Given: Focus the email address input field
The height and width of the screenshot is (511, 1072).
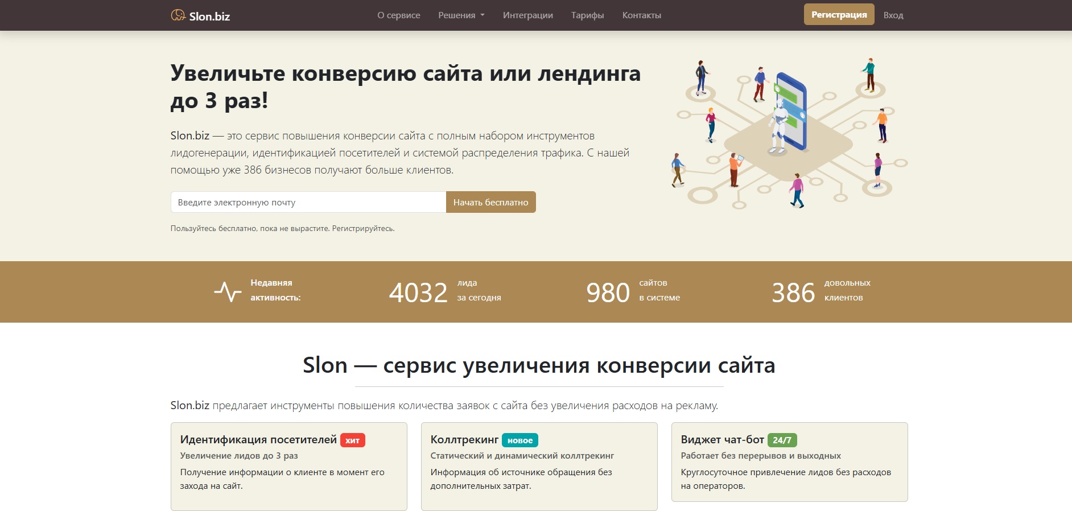Looking at the screenshot, I should coord(308,202).
